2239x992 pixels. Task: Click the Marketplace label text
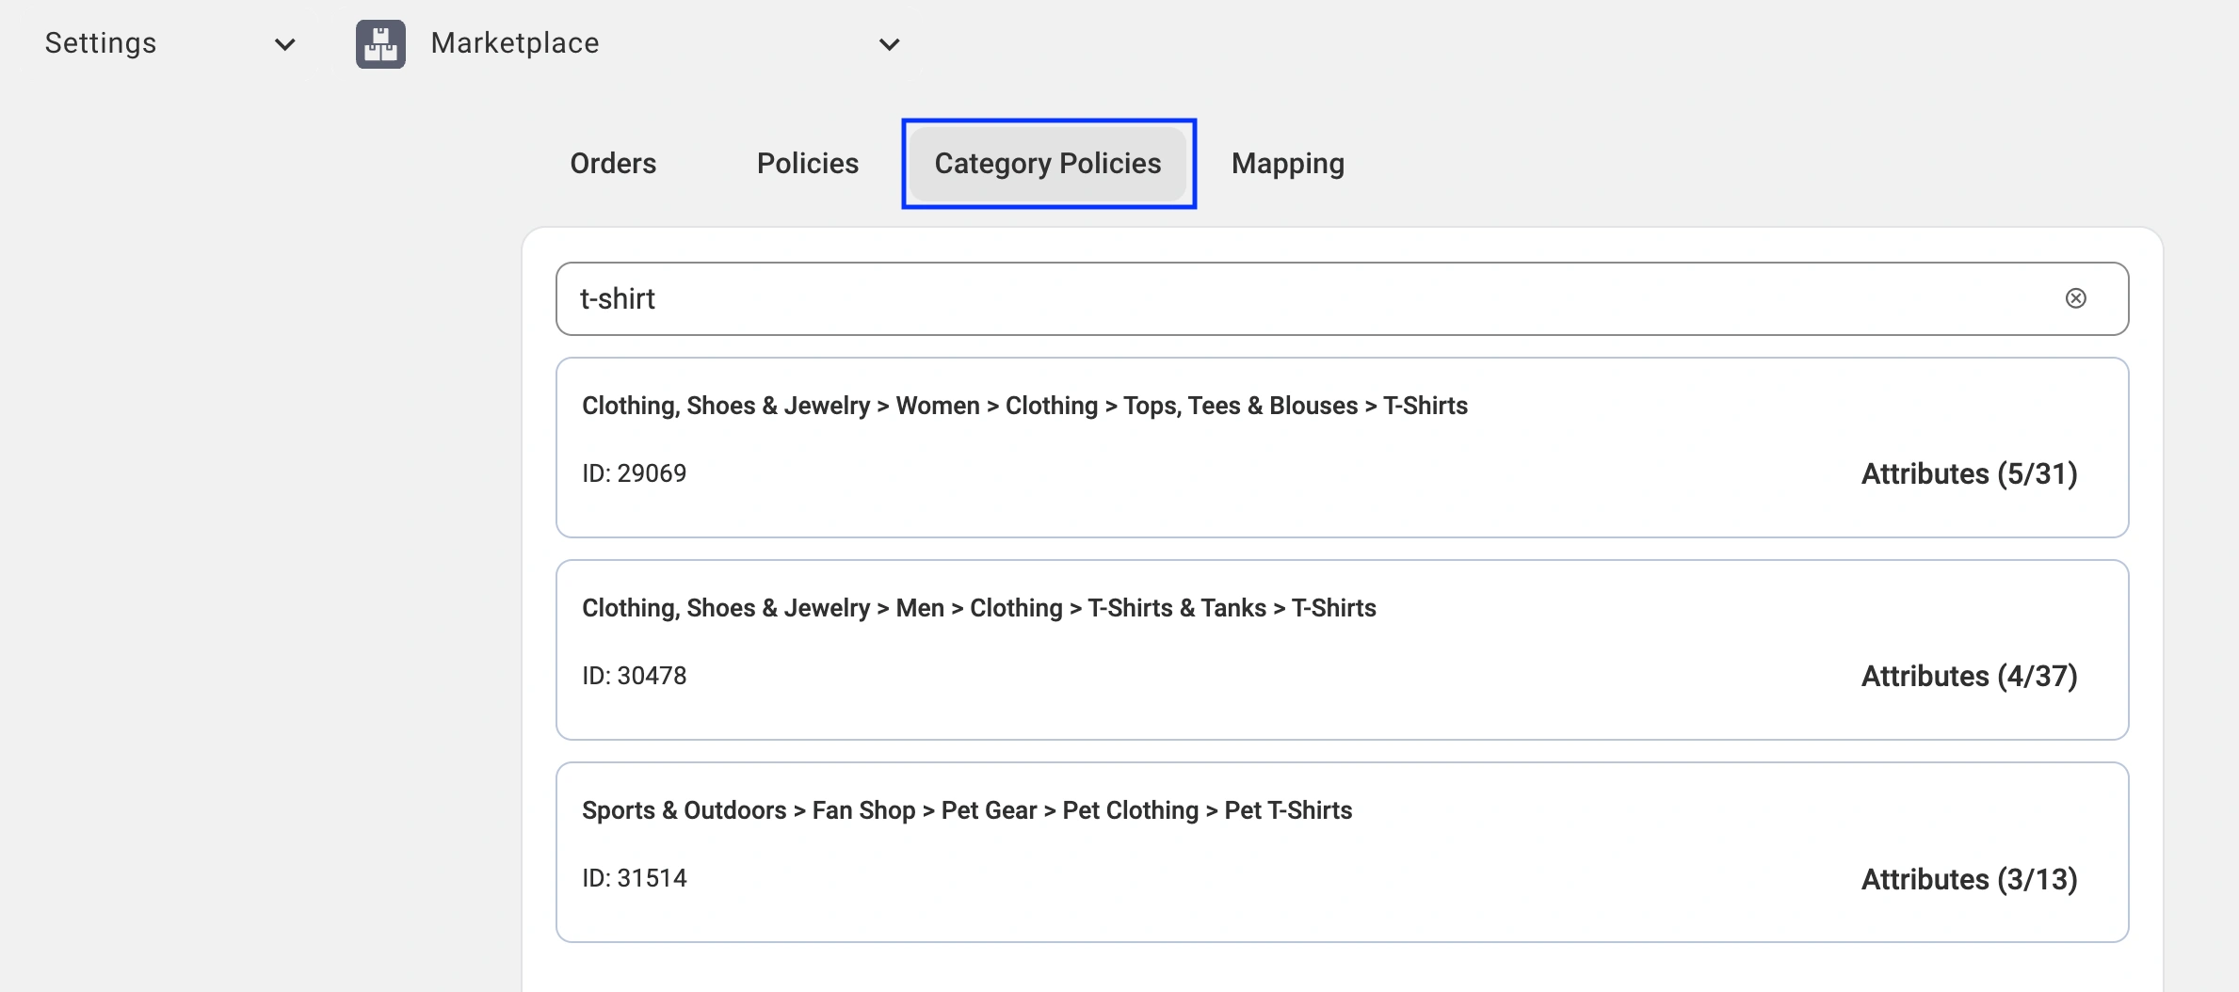pyautogui.click(x=514, y=43)
